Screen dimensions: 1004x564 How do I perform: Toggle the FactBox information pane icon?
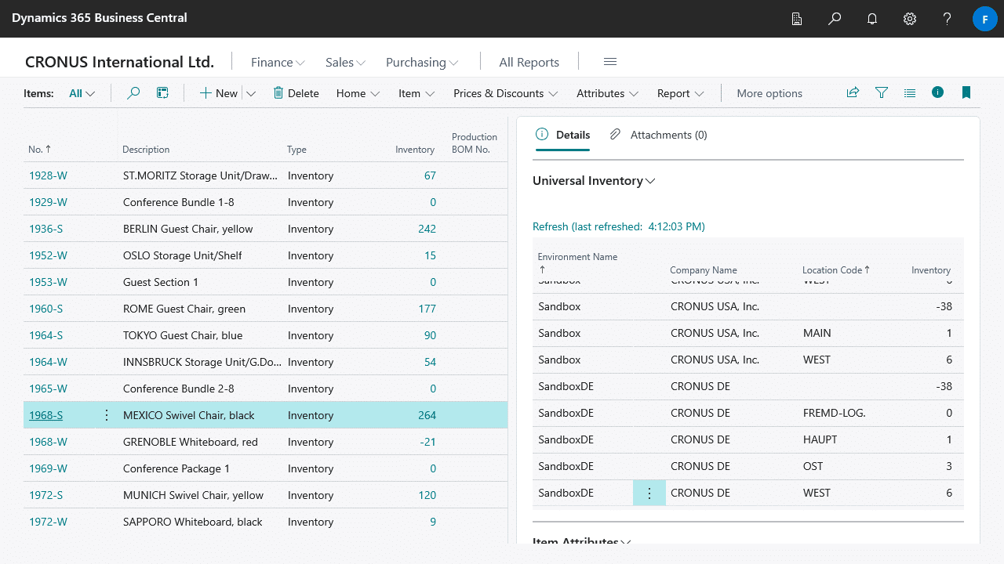click(x=937, y=92)
